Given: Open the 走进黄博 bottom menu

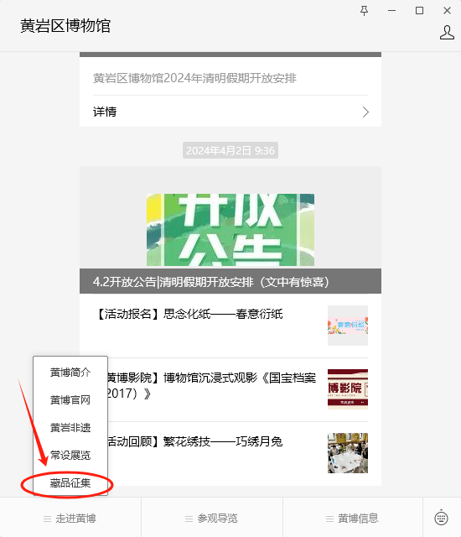Looking at the screenshot, I should click(70, 519).
